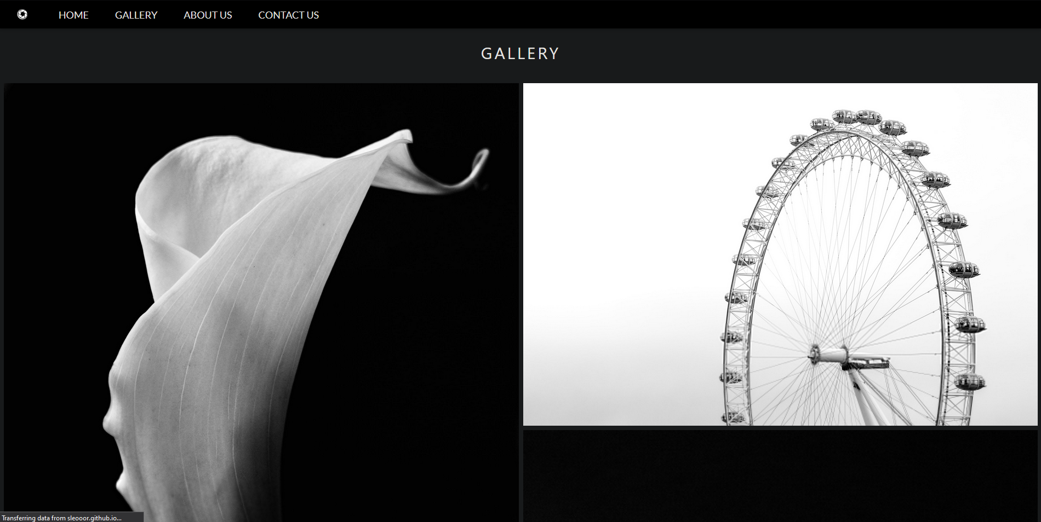
Task: Go to the HOME page
Action: pyautogui.click(x=73, y=15)
